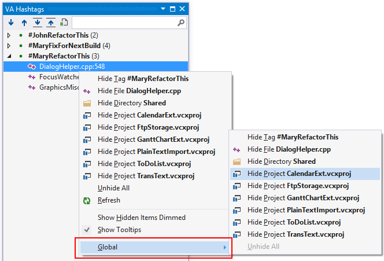Image resolution: width=384 pixels, height=261 pixels.
Task: Collapse the #MaryRefactorThis tree node
Action: [9, 56]
